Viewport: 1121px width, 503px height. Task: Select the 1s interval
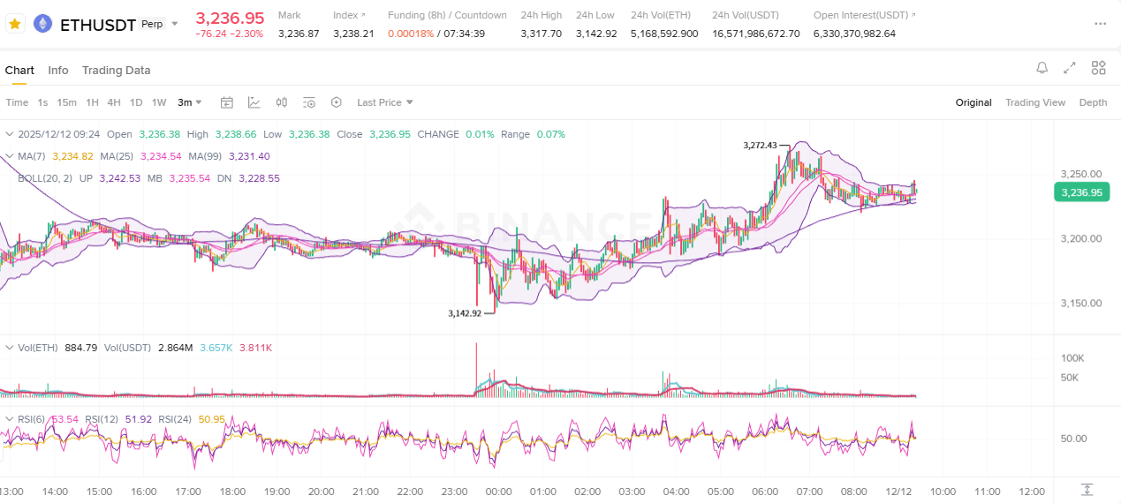tap(42, 102)
